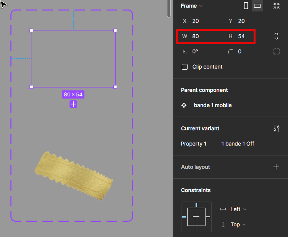The image size is (288, 237).
Task: Select landscape frame orientation icon
Action: click(x=257, y=6)
